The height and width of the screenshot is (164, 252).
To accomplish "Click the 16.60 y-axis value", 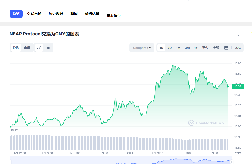I will coord(238,63).
